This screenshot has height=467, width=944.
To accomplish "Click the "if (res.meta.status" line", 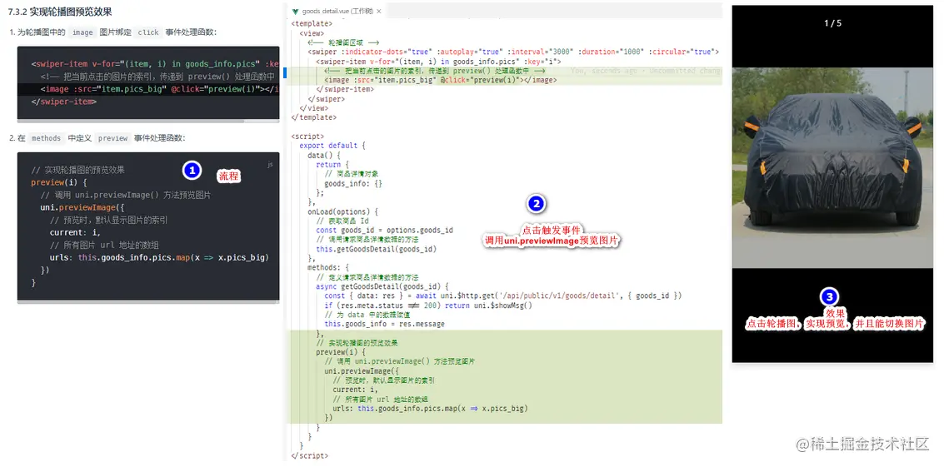I will pos(428,306).
